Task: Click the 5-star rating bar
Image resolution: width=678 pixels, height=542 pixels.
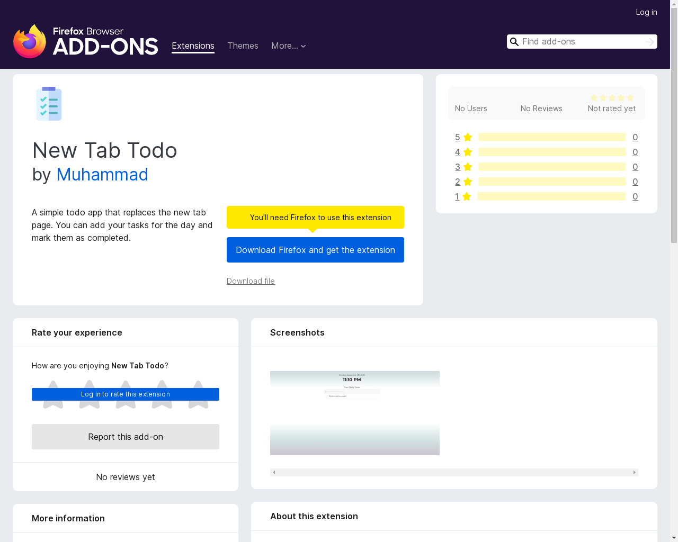Action: [x=552, y=137]
